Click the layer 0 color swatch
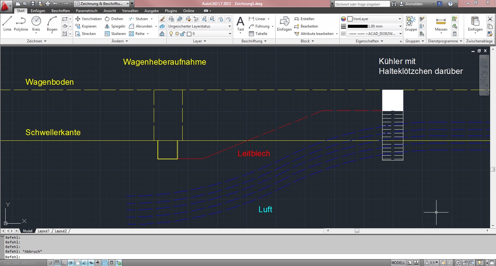Viewport: 496px width, 266px height. 189,34
